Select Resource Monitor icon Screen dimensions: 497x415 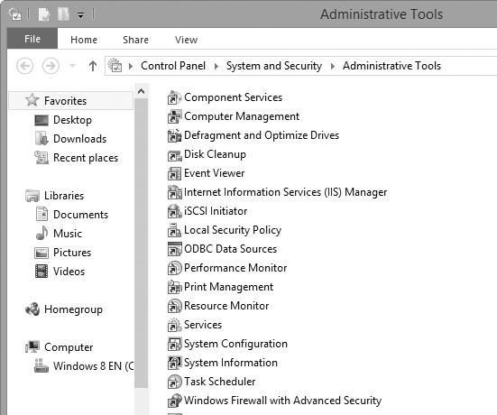174,306
